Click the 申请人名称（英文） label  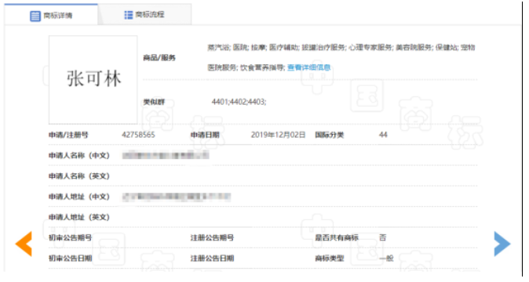coord(79,176)
